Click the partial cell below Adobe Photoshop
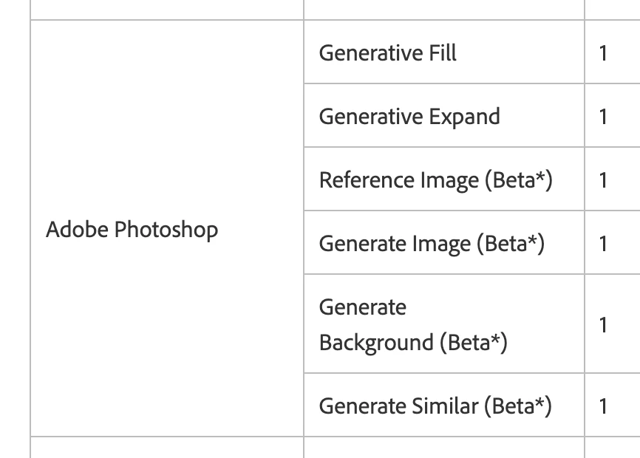This screenshot has width=640, height=458. coord(167,448)
